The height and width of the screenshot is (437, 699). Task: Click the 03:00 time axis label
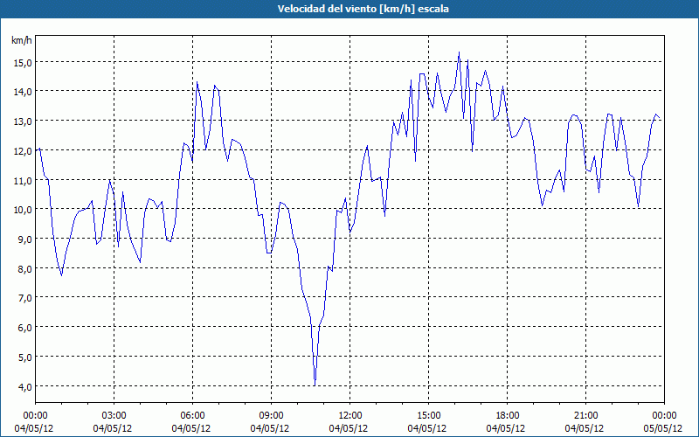pos(114,416)
